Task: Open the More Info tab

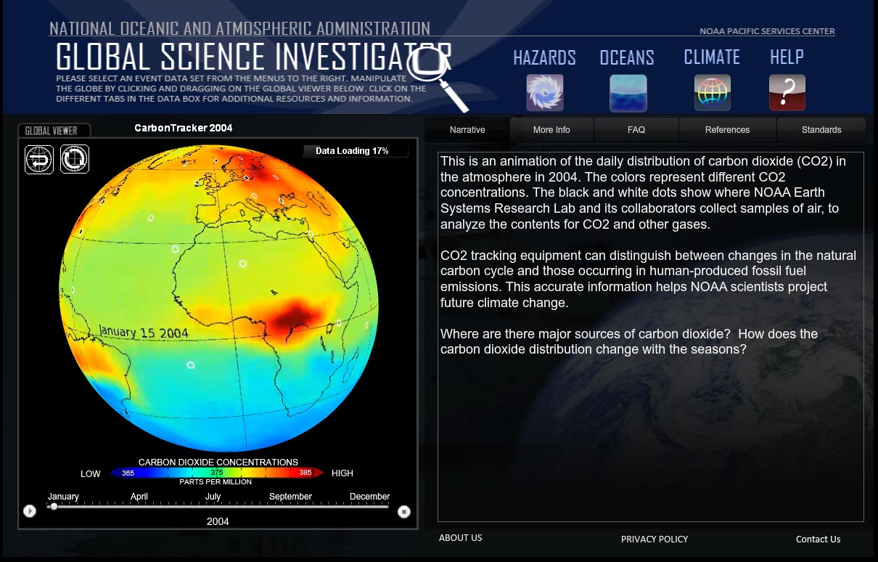Action: tap(551, 130)
